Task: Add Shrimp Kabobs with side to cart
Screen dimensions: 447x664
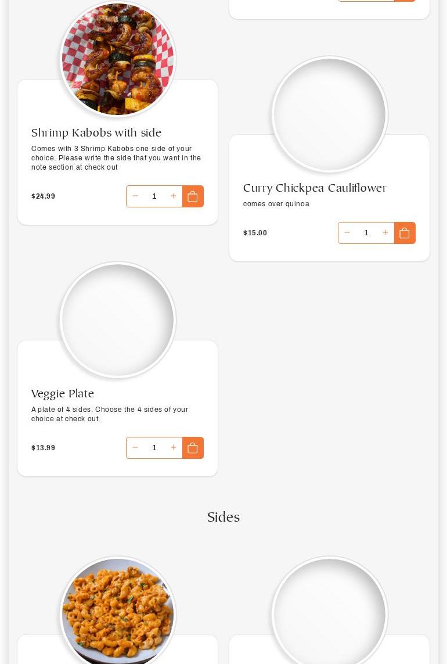Action: (193, 196)
